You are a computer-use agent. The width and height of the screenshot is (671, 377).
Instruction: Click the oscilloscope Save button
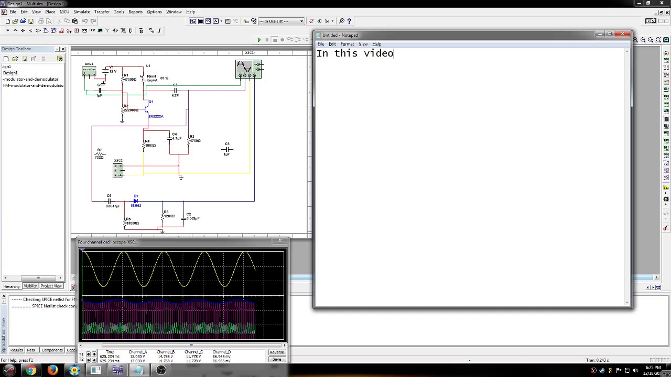pos(277,359)
